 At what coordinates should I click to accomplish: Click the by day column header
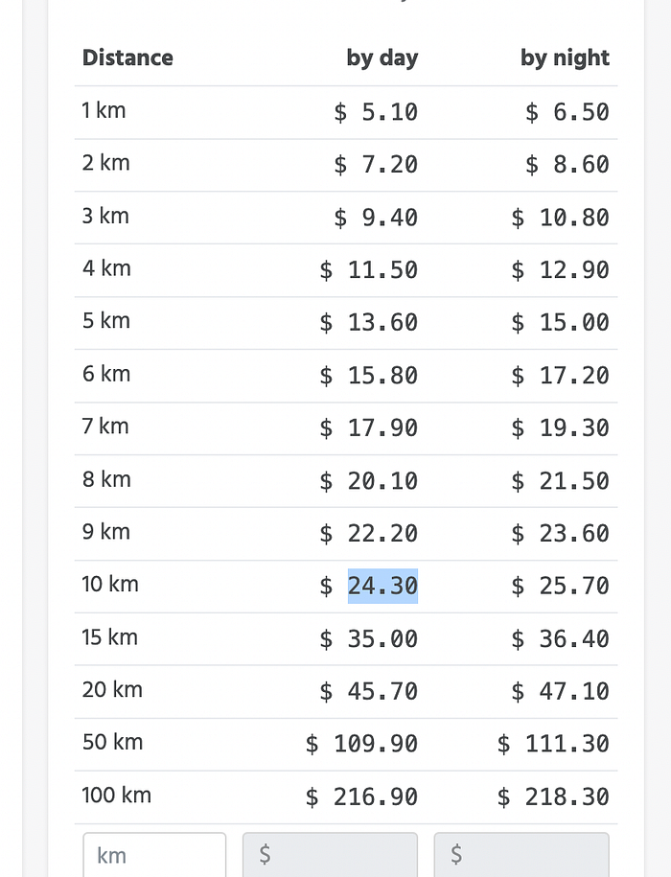click(x=382, y=58)
